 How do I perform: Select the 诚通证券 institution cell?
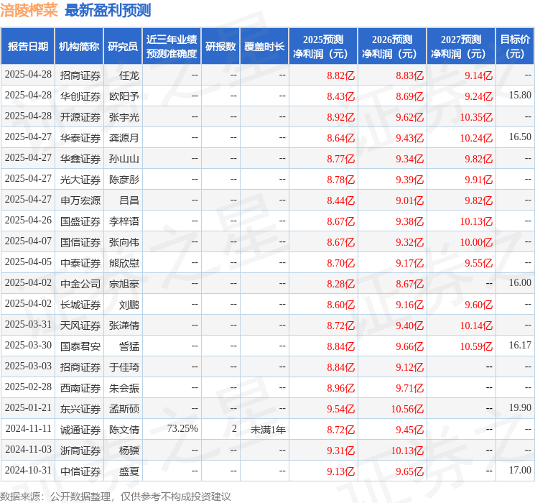(80, 430)
